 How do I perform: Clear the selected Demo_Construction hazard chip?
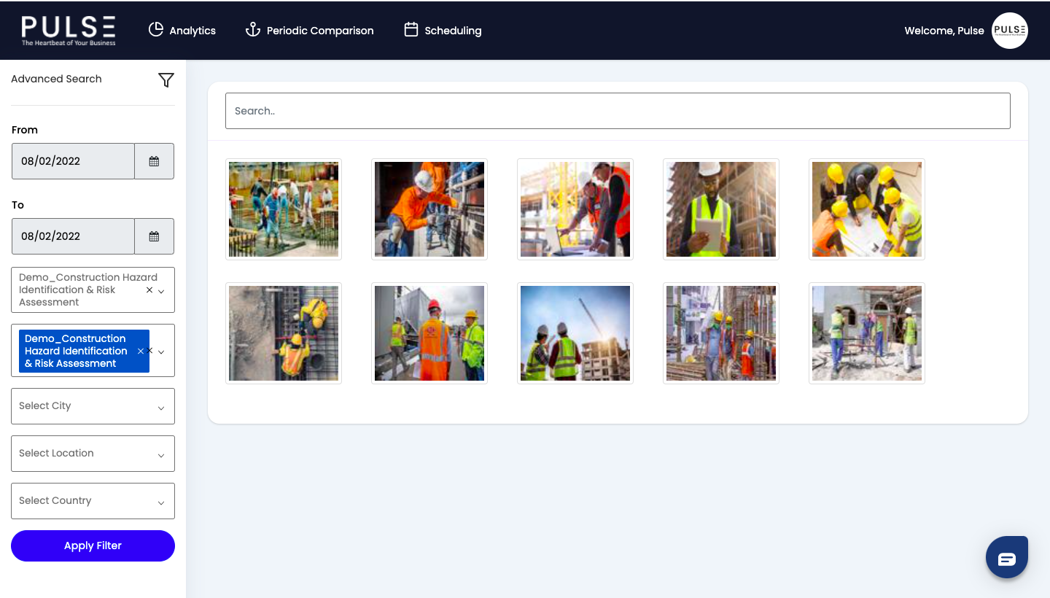pyautogui.click(x=140, y=351)
